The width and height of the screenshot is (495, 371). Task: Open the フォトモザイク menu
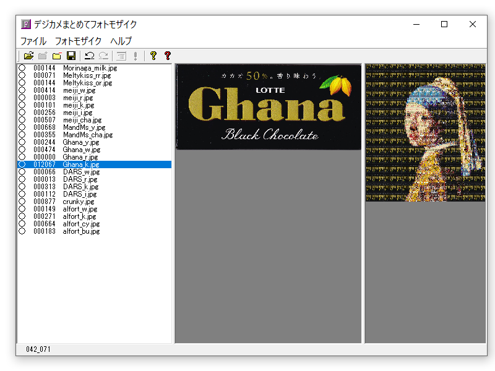pyautogui.click(x=78, y=41)
